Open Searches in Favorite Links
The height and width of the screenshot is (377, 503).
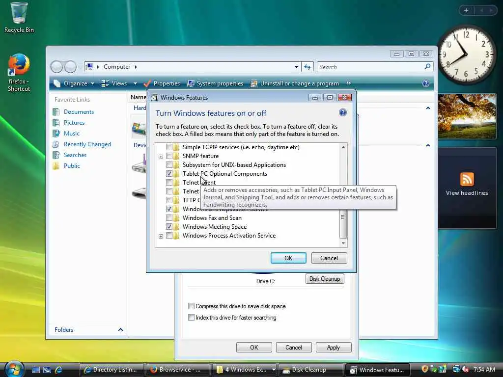(x=75, y=155)
